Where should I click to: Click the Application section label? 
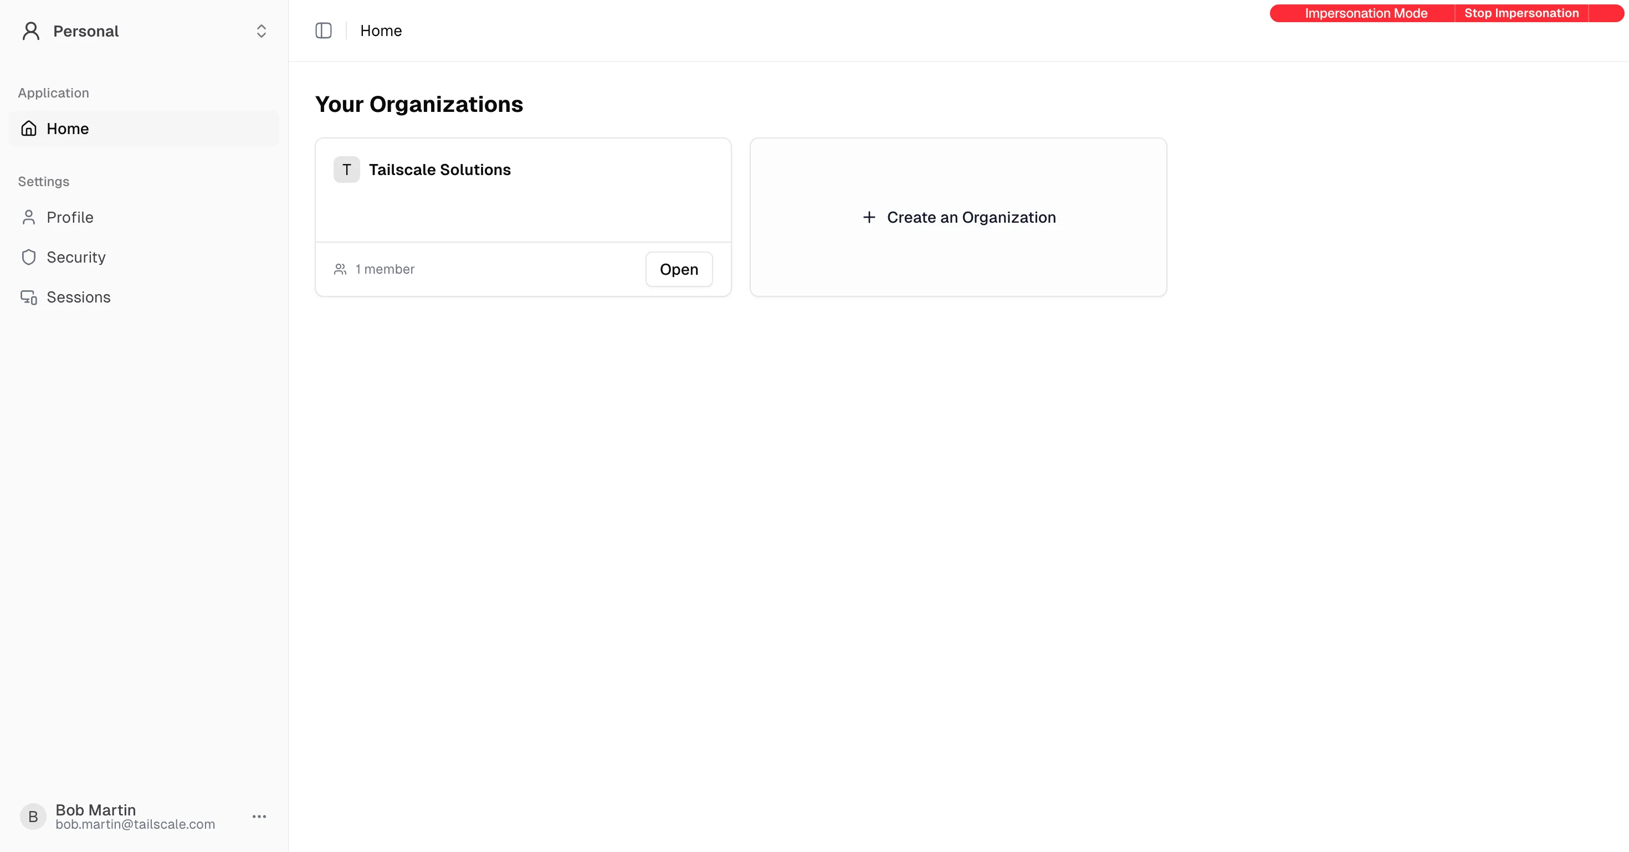click(53, 93)
